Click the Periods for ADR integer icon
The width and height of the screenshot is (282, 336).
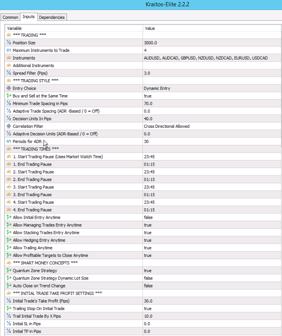pos(9,141)
